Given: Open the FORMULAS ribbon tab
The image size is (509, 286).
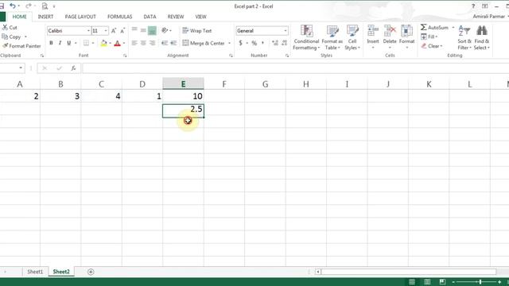Looking at the screenshot, I should coord(120,17).
